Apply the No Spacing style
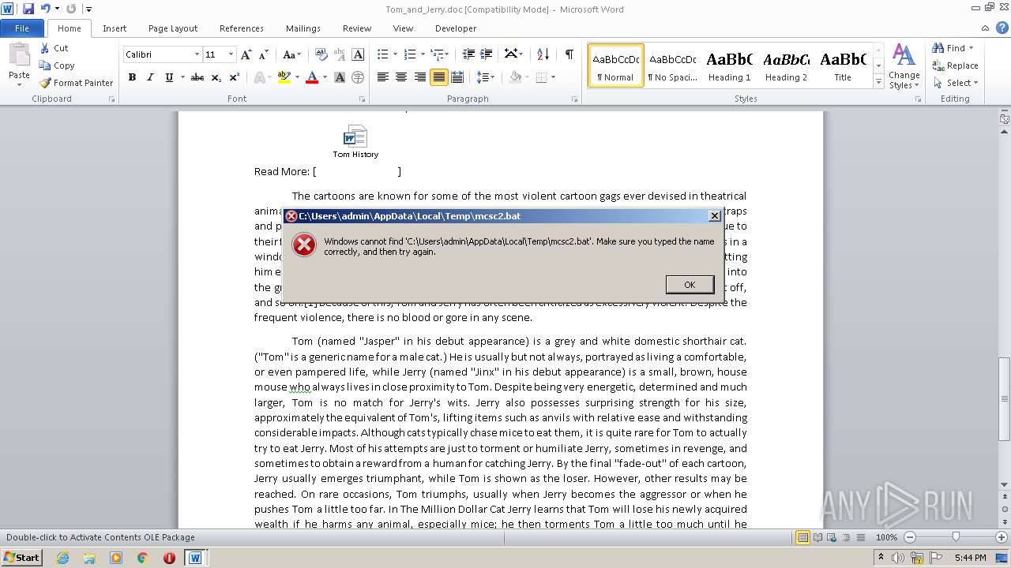 [x=672, y=65]
